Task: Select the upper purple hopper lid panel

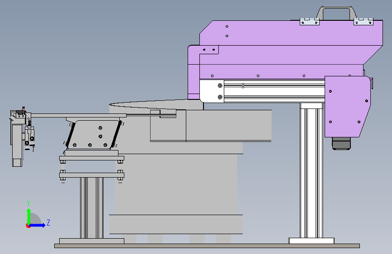Action: 291,33
